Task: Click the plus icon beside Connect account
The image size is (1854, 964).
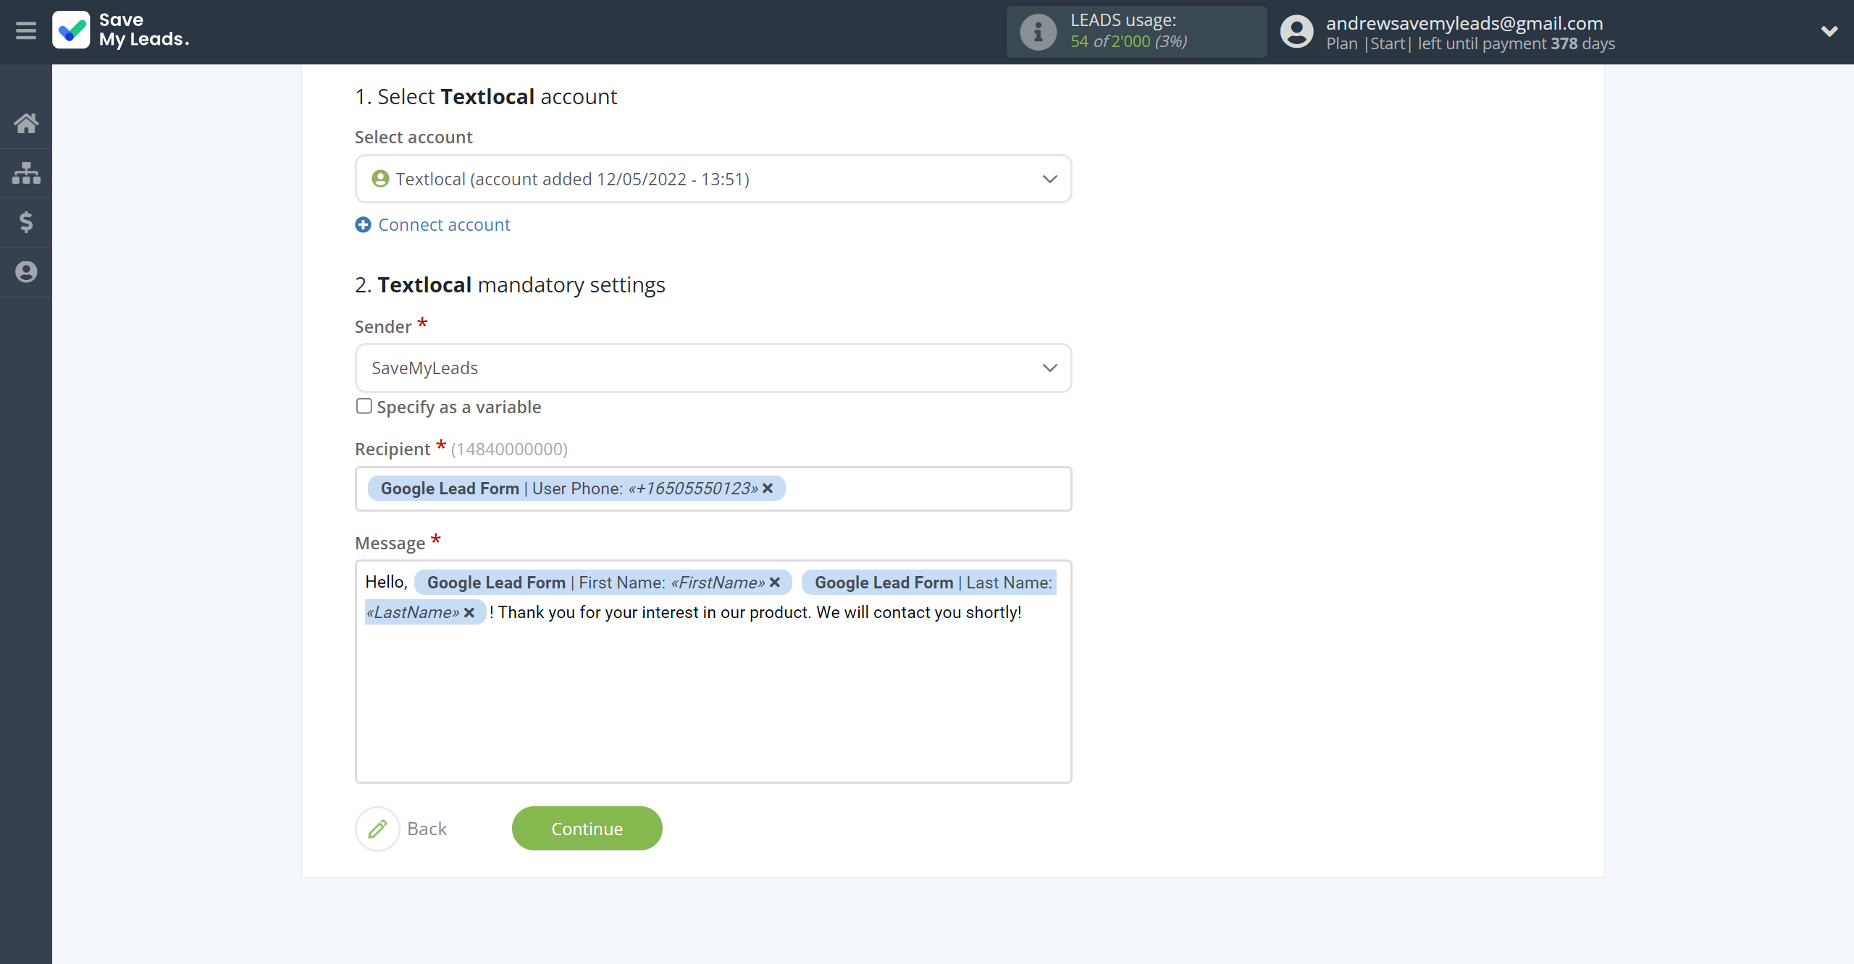Action: [363, 225]
